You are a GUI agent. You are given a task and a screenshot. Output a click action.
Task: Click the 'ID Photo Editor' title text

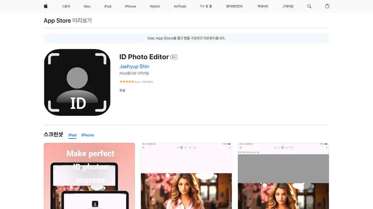[x=144, y=57]
